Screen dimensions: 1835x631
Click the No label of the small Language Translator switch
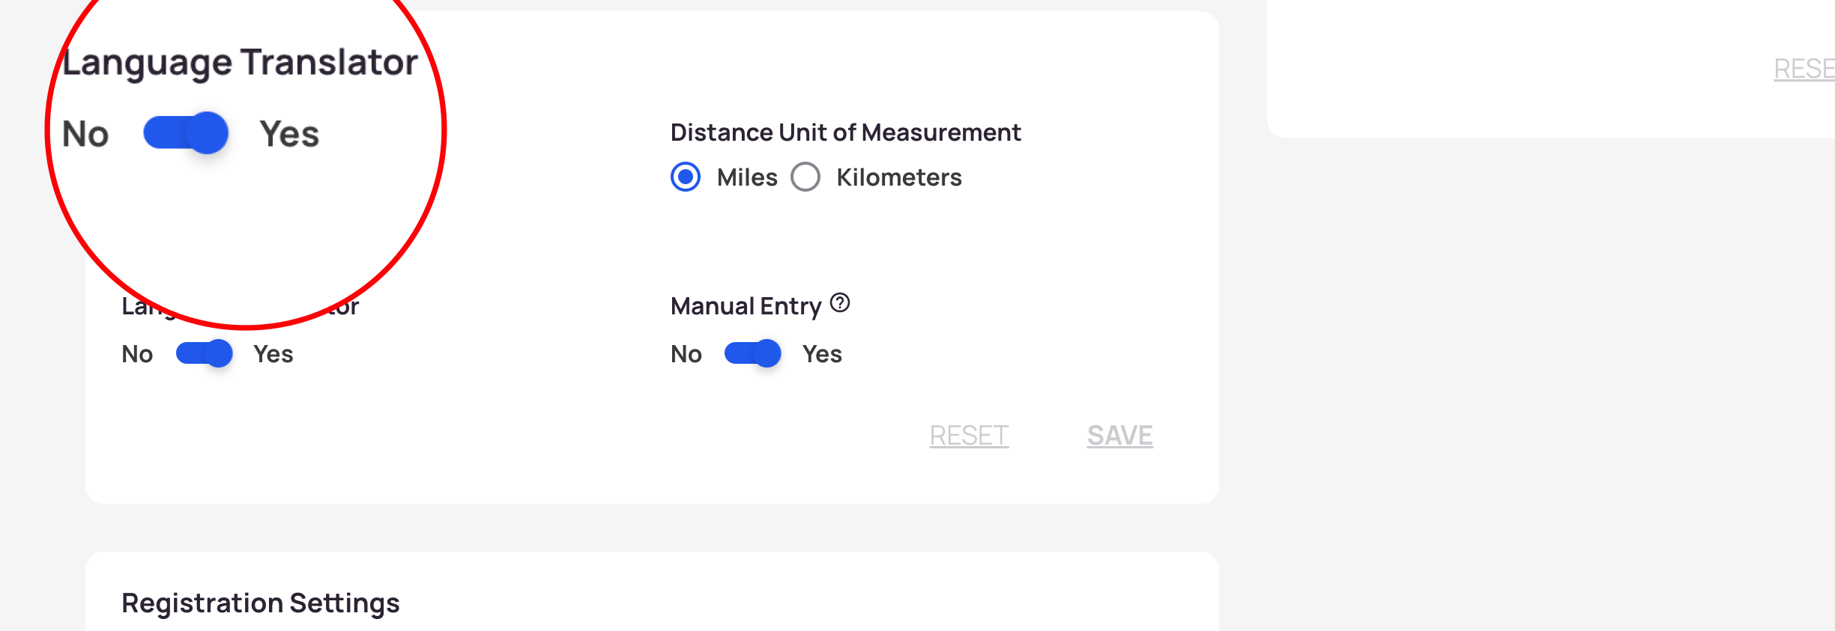pos(137,354)
